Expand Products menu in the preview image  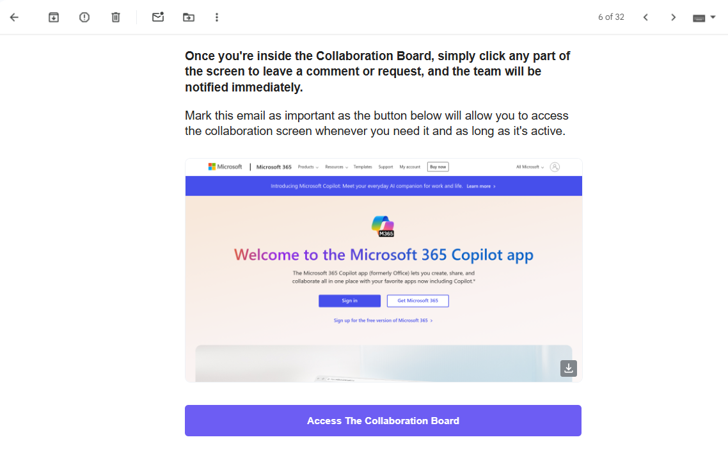tap(308, 167)
